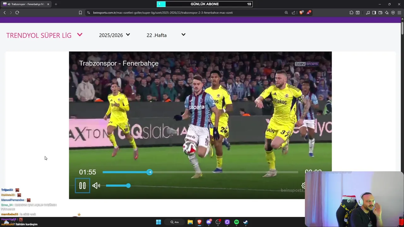Adjust the video volume slider
This screenshot has width=404, height=227.
(118, 186)
